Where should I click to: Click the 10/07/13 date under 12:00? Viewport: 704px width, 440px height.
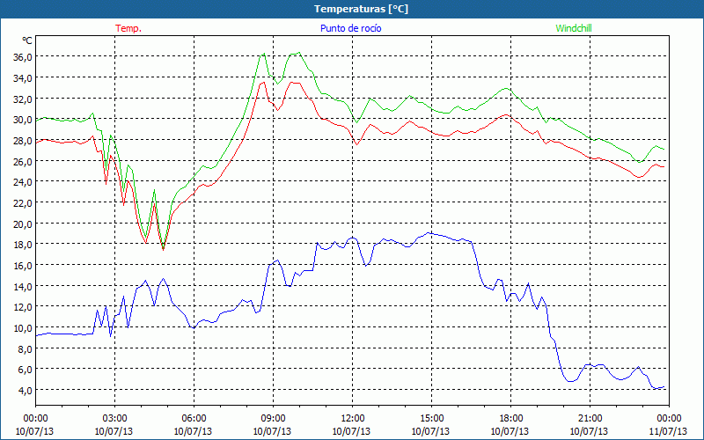click(x=351, y=431)
